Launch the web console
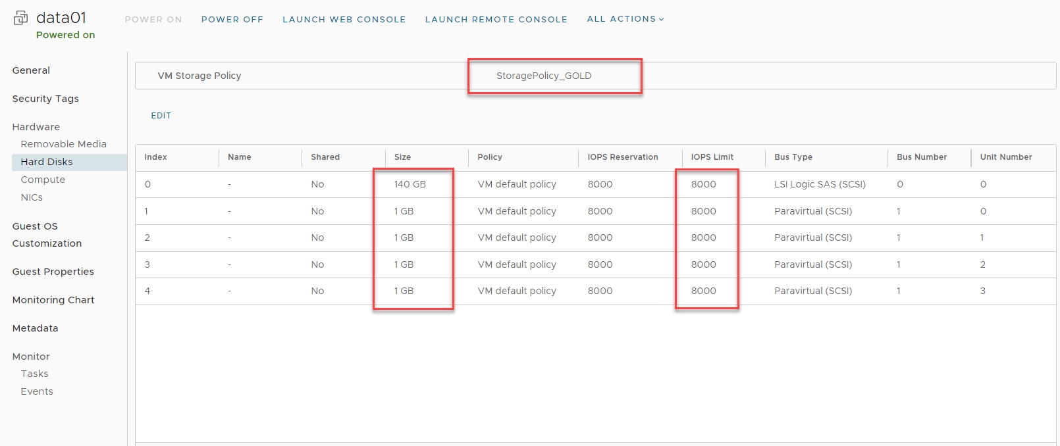 (344, 20)
